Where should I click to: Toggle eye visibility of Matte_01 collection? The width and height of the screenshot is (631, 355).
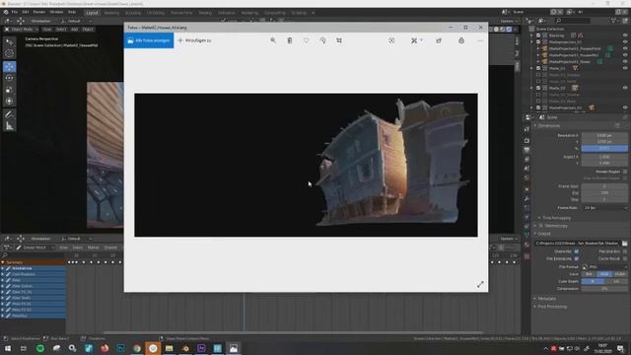pos(625,68)
